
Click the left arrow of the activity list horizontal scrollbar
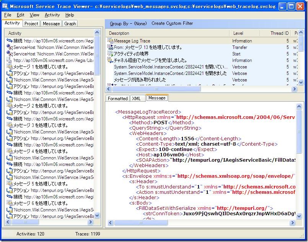8,222
